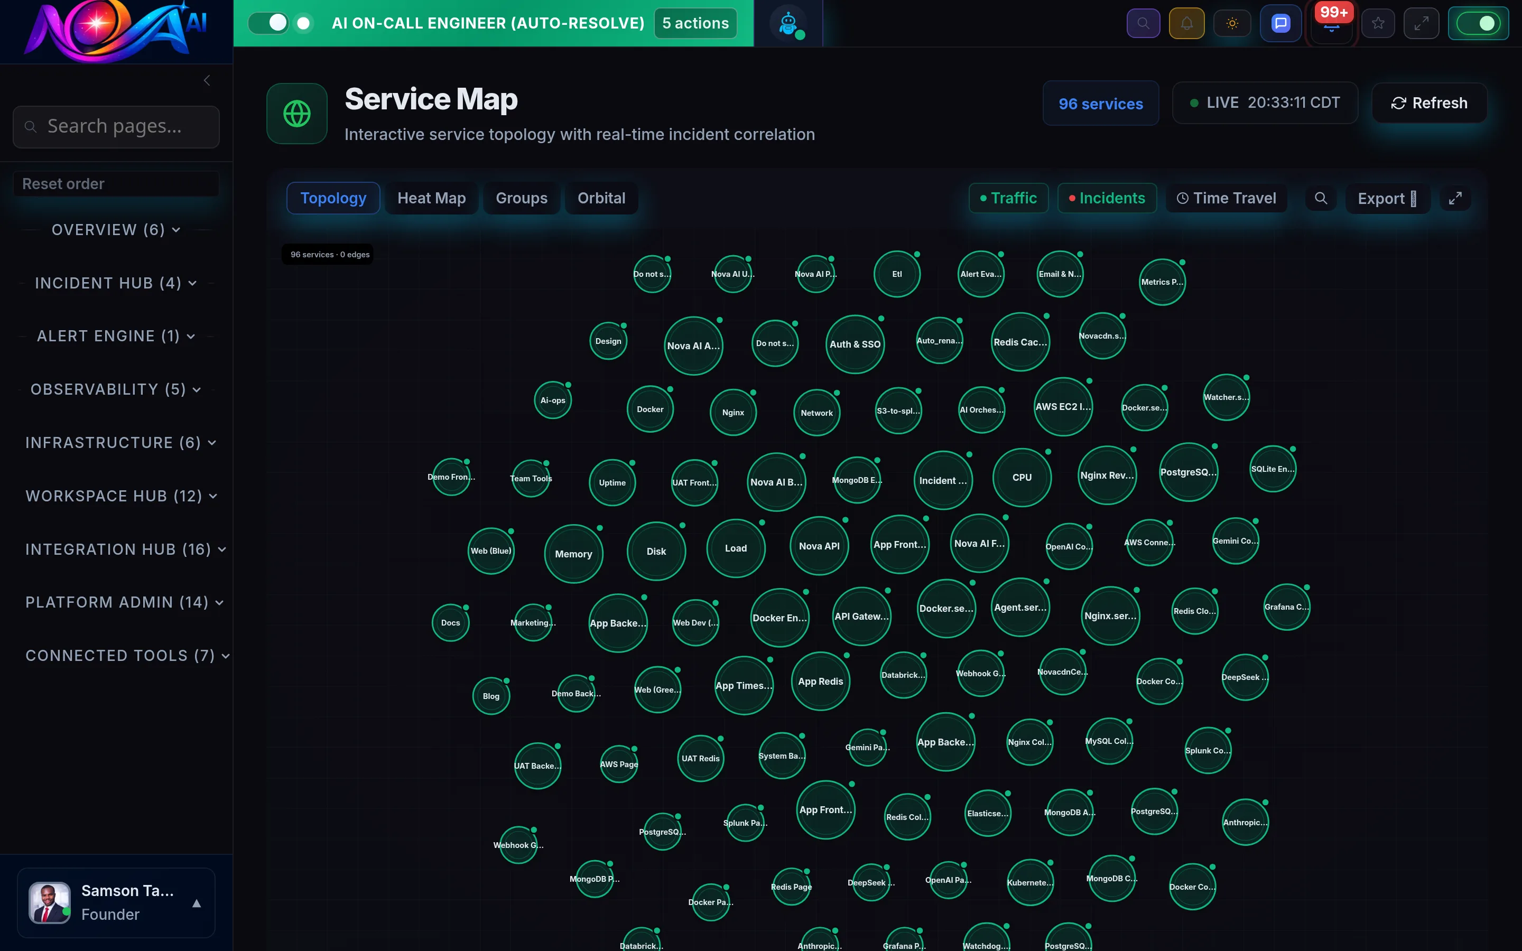Expand the Connected Tools section
The width and height of the screenshot is (1522, 951).
point(126,655)
